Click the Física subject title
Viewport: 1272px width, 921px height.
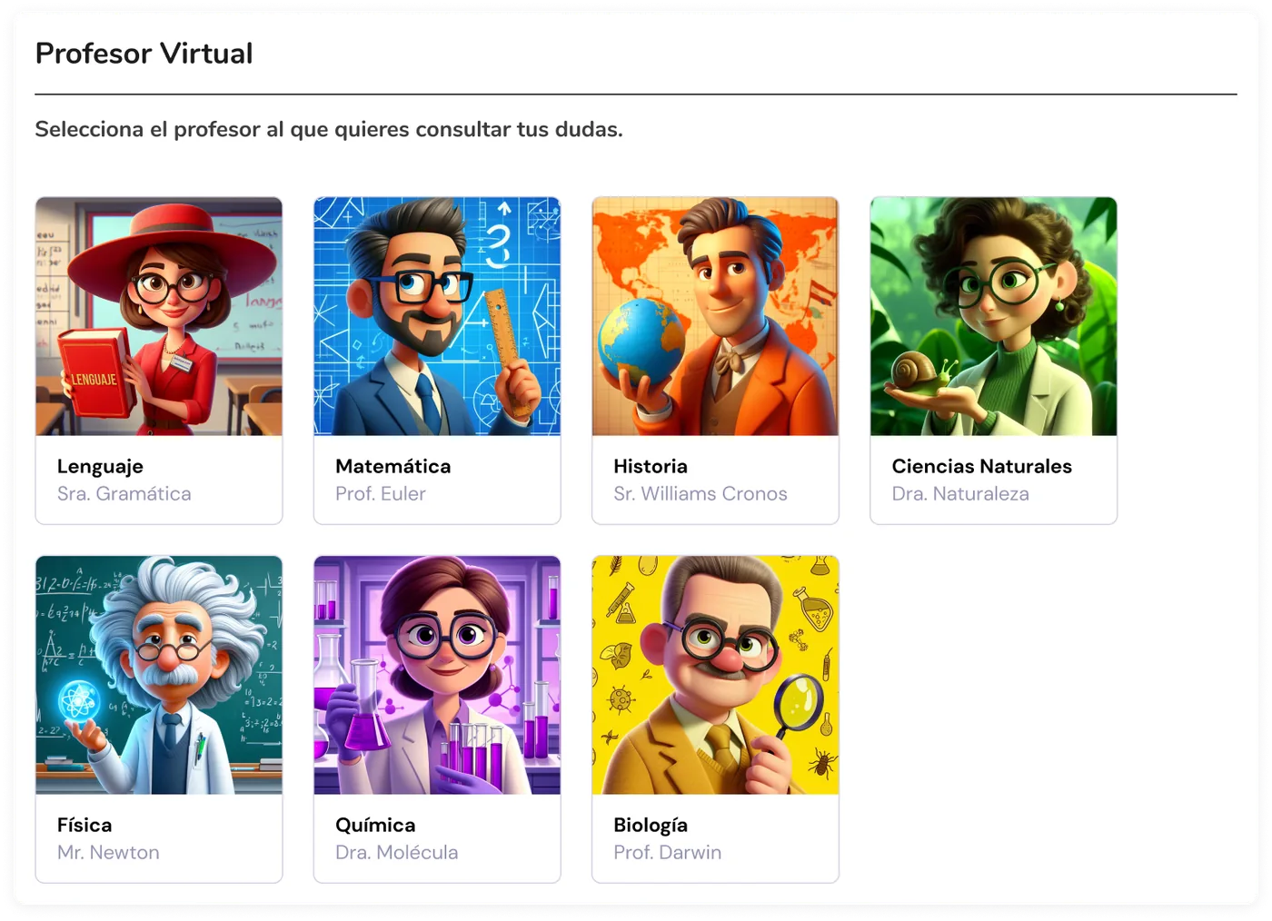tap(84, 825)
